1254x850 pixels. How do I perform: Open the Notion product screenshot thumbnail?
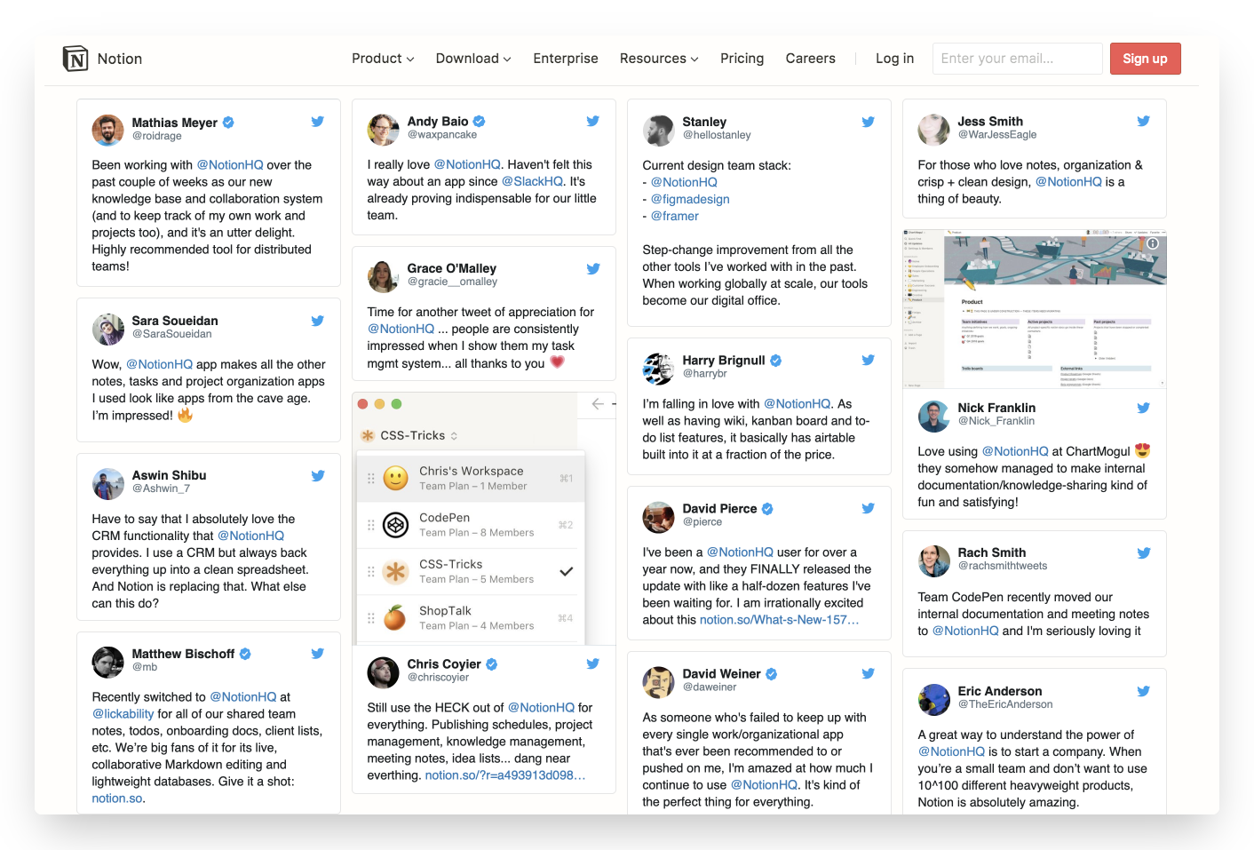tap(1034, 309)
